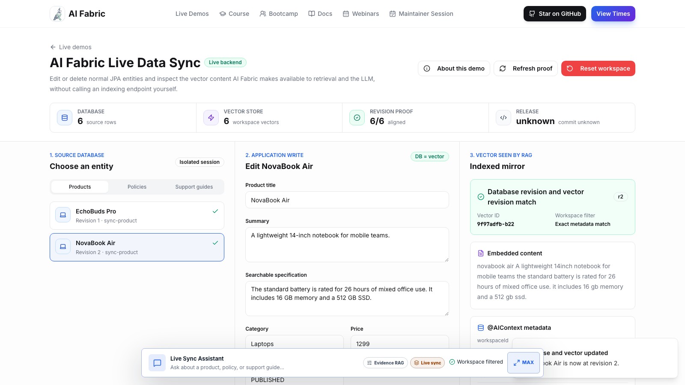Viewport: 685px width, 385px height.
Task: Click the lightning bolt icon in VECTOR STORE card
Action: click(x=211, y=118)
